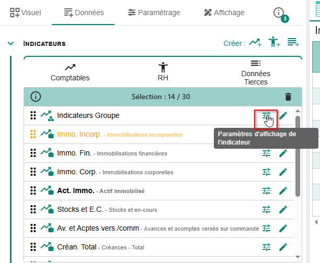Select the Immo. Incorp. indicator row

click(119, 134)
